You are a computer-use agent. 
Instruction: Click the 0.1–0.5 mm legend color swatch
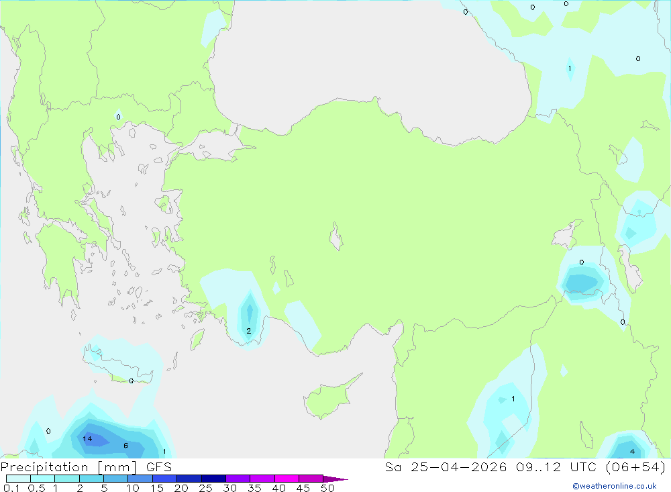(x=18, y=479)
